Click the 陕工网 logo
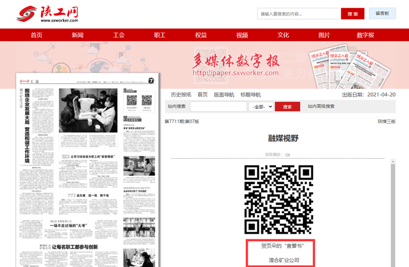Viewport: 409px width, 267px height. [47, 14]
